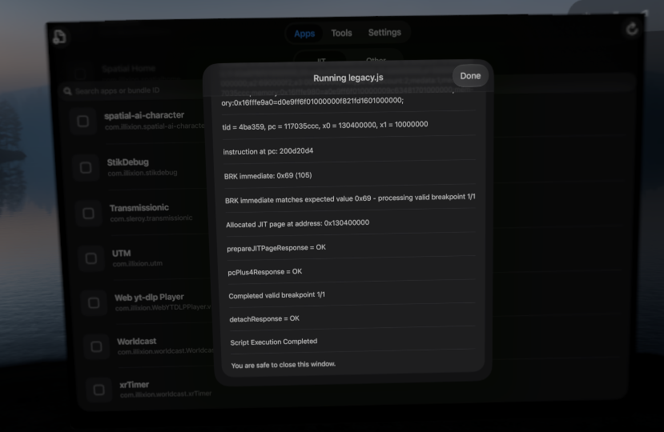Select the Worldcast app name
The image size is (664, 432).
(x=137, y=341)
